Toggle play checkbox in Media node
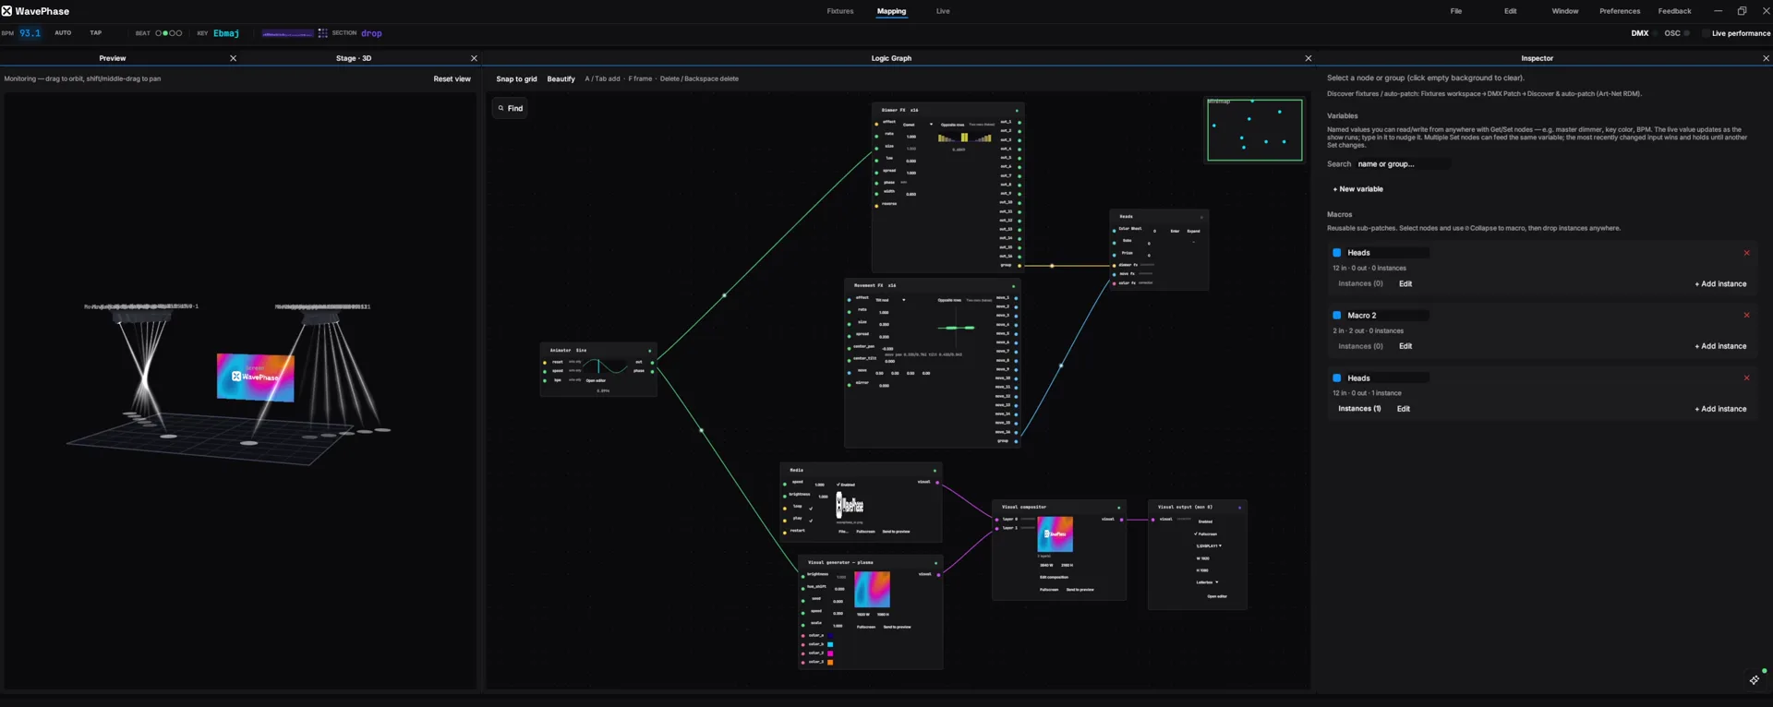The width and height of the screenshot is (1773, 707). click(811, 520)
